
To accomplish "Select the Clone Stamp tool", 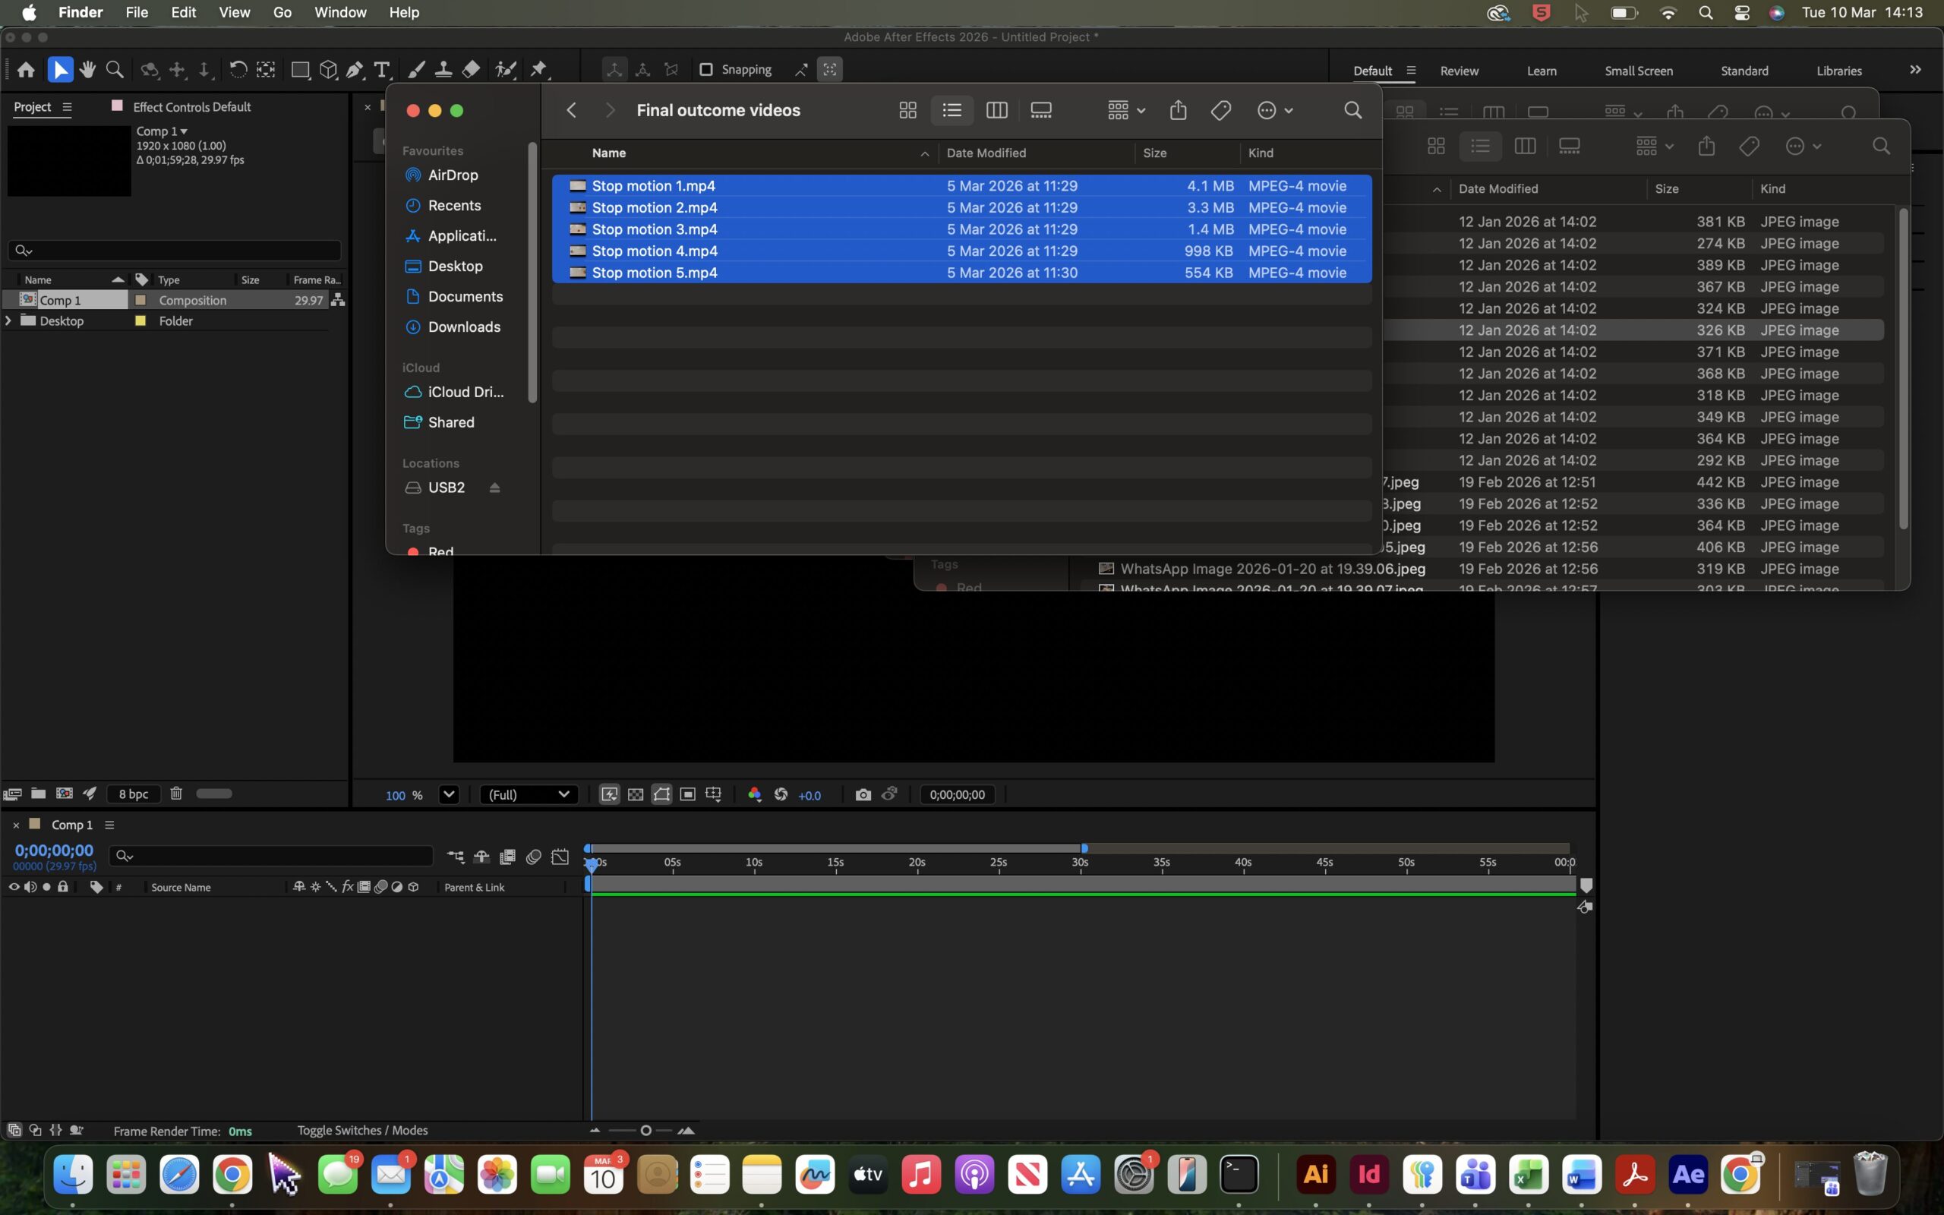I will click(x=443, y=70).
